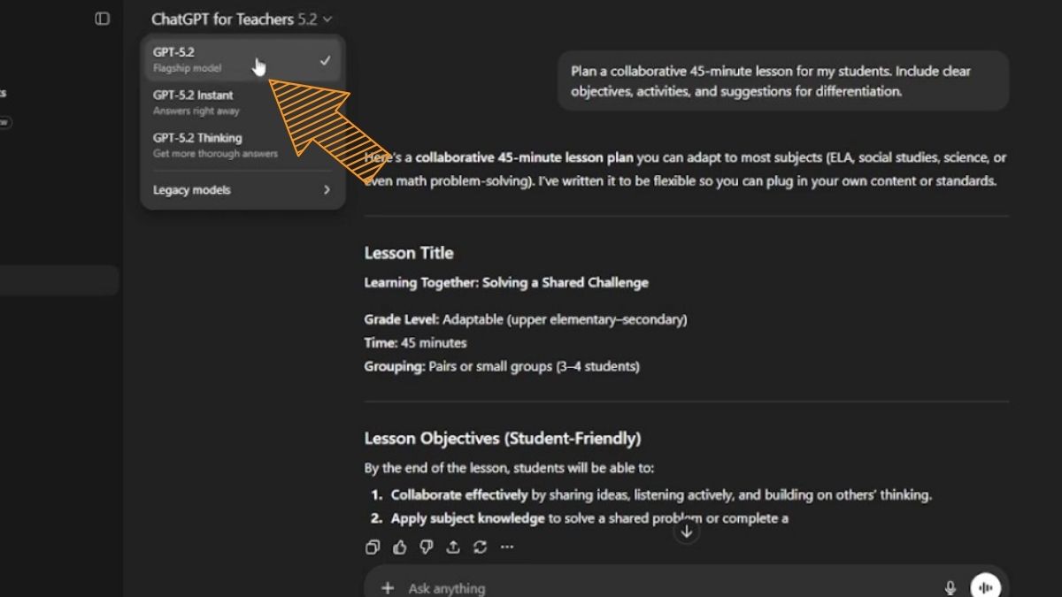1062x597 pixels.
Task: Click the "Collaborate effectively" objective
Action: 661,495
